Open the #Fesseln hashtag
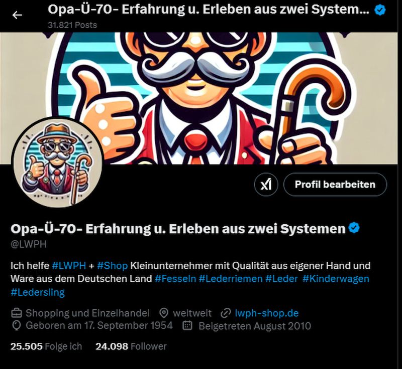The width and height of the screenshot is (402, 369). (175, 278)
